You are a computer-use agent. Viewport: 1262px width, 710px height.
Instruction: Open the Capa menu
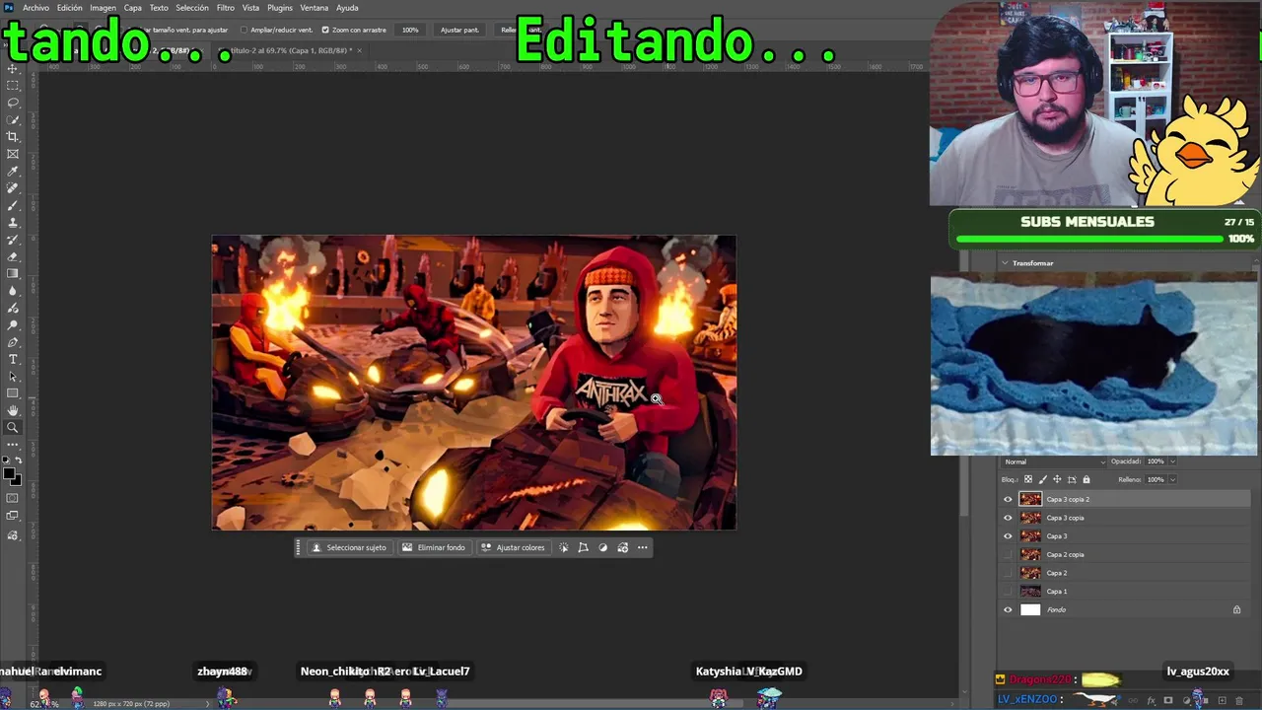click(132, 8)
